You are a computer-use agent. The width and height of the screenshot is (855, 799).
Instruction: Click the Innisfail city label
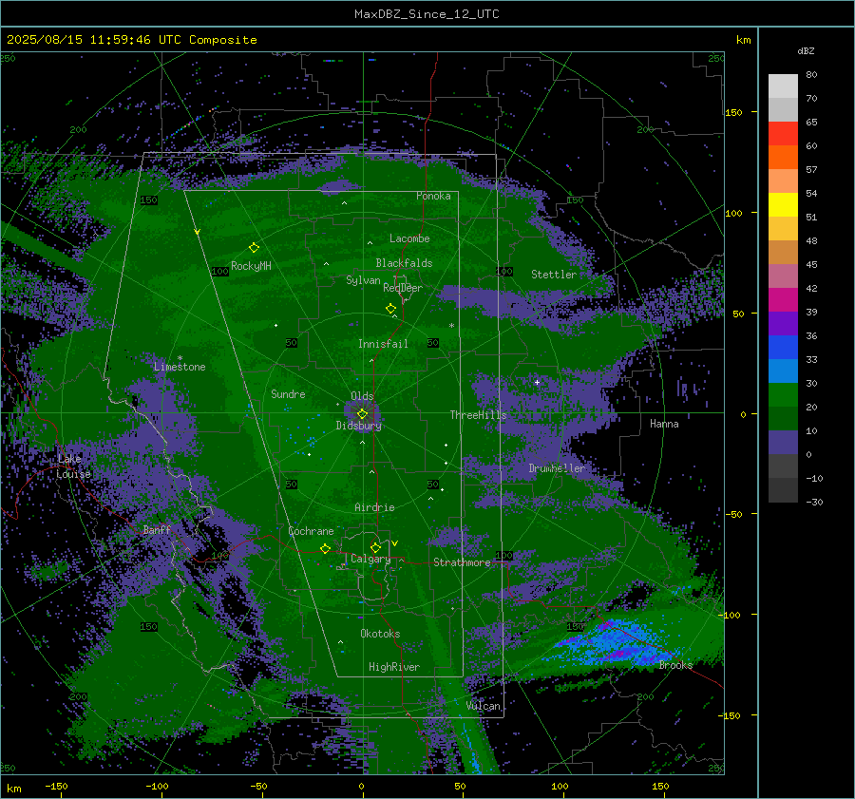click(x=383, y=344)
